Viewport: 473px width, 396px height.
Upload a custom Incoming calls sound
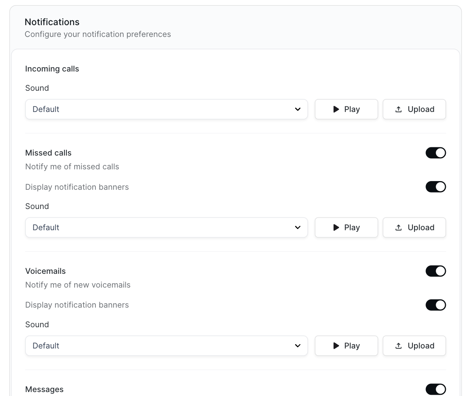[x=414, y=109]
